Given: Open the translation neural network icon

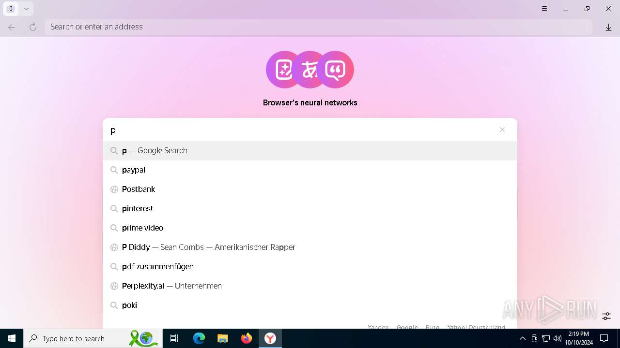Looking at the screenshot, I should click(x=309, y=70).
